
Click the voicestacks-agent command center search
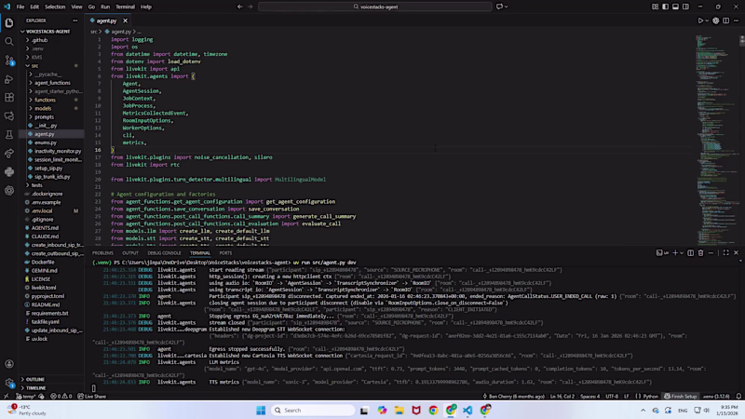click(x=375, y=7)
